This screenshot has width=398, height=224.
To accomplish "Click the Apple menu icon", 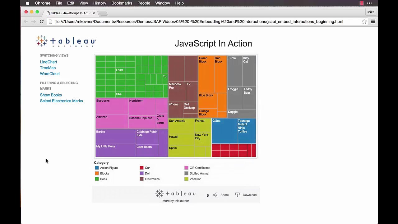I will click(x=27, y=3).
